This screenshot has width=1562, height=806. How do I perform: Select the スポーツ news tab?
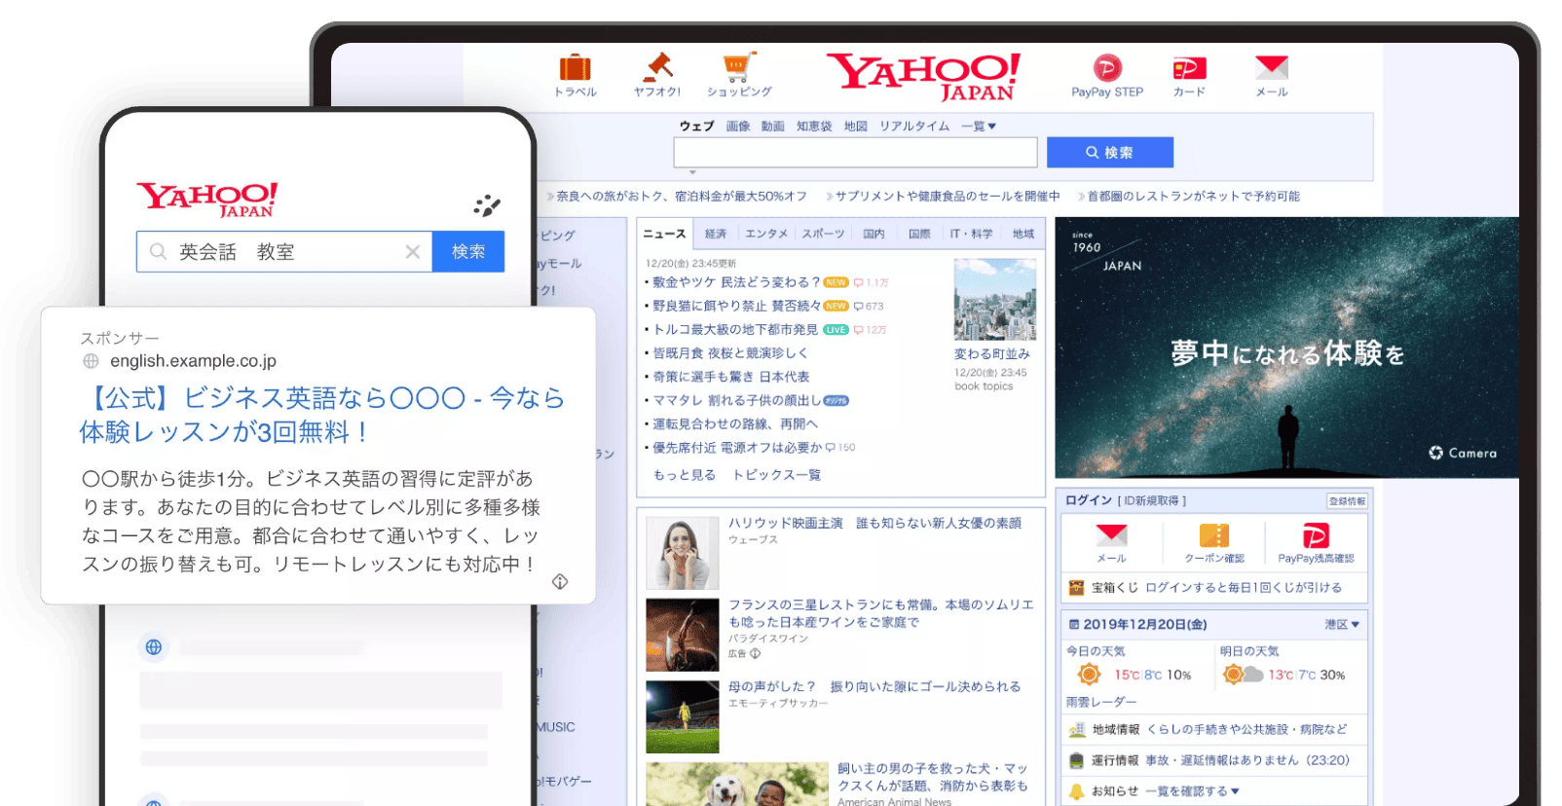point(823,234)
